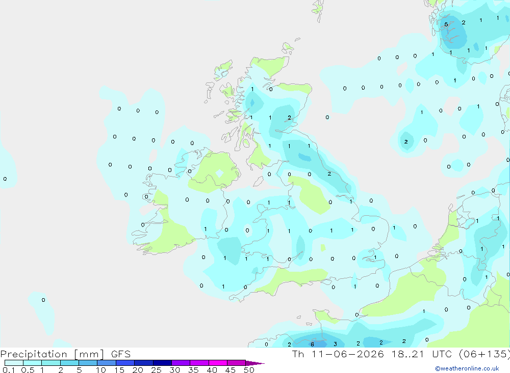The height and width of the screenshot is (373, 510).
Task: Click the "Precipitation" title word
Action: click(34, 354)
